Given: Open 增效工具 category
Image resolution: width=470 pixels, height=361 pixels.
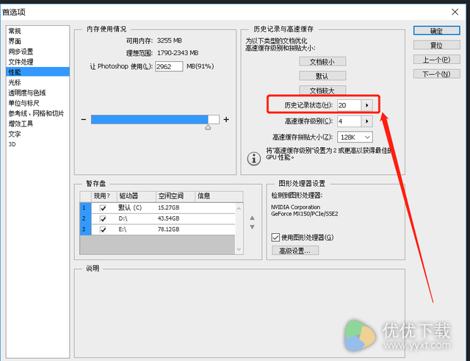Looking at the screenshot, I should 21,124.
